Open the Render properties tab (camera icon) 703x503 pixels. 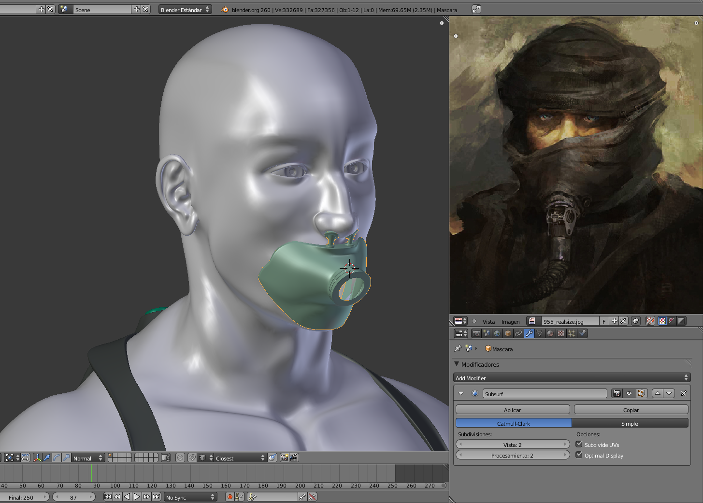[x=476, y=333]
